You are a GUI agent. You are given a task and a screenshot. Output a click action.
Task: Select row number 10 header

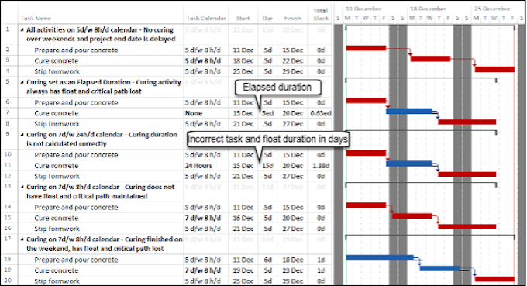pos(8,154)
